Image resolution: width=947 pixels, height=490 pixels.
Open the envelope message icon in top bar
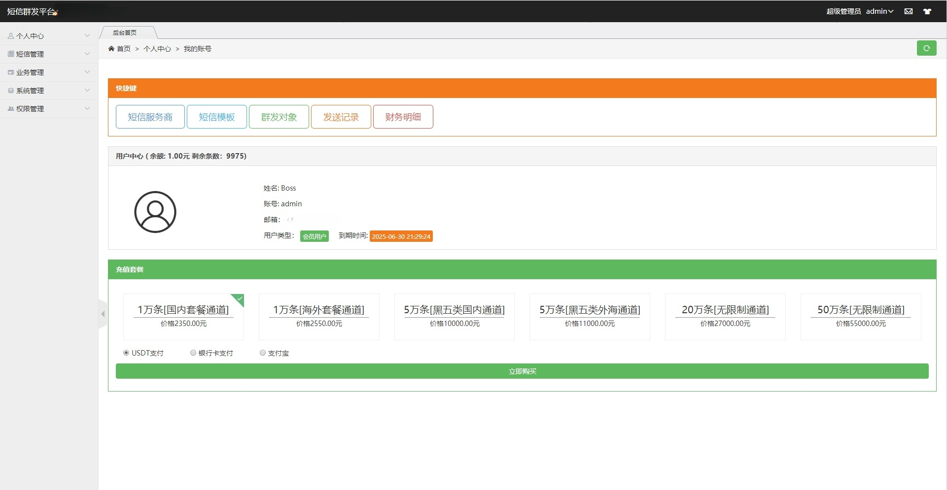point(909,11)
